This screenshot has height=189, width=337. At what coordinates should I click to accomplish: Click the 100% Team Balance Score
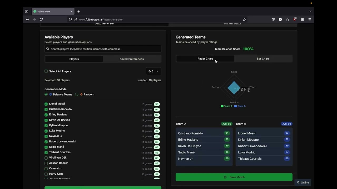coord(248,49)
